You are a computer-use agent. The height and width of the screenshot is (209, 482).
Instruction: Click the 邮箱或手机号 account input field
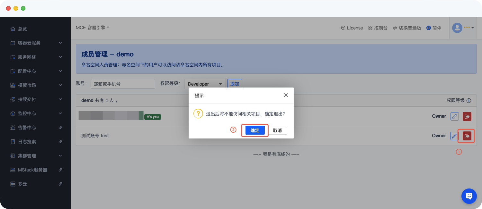pyautogui.click(x=123, y=84)
